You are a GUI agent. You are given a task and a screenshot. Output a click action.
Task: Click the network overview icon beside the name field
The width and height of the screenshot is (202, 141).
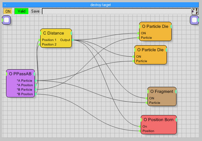click(195, 11)
